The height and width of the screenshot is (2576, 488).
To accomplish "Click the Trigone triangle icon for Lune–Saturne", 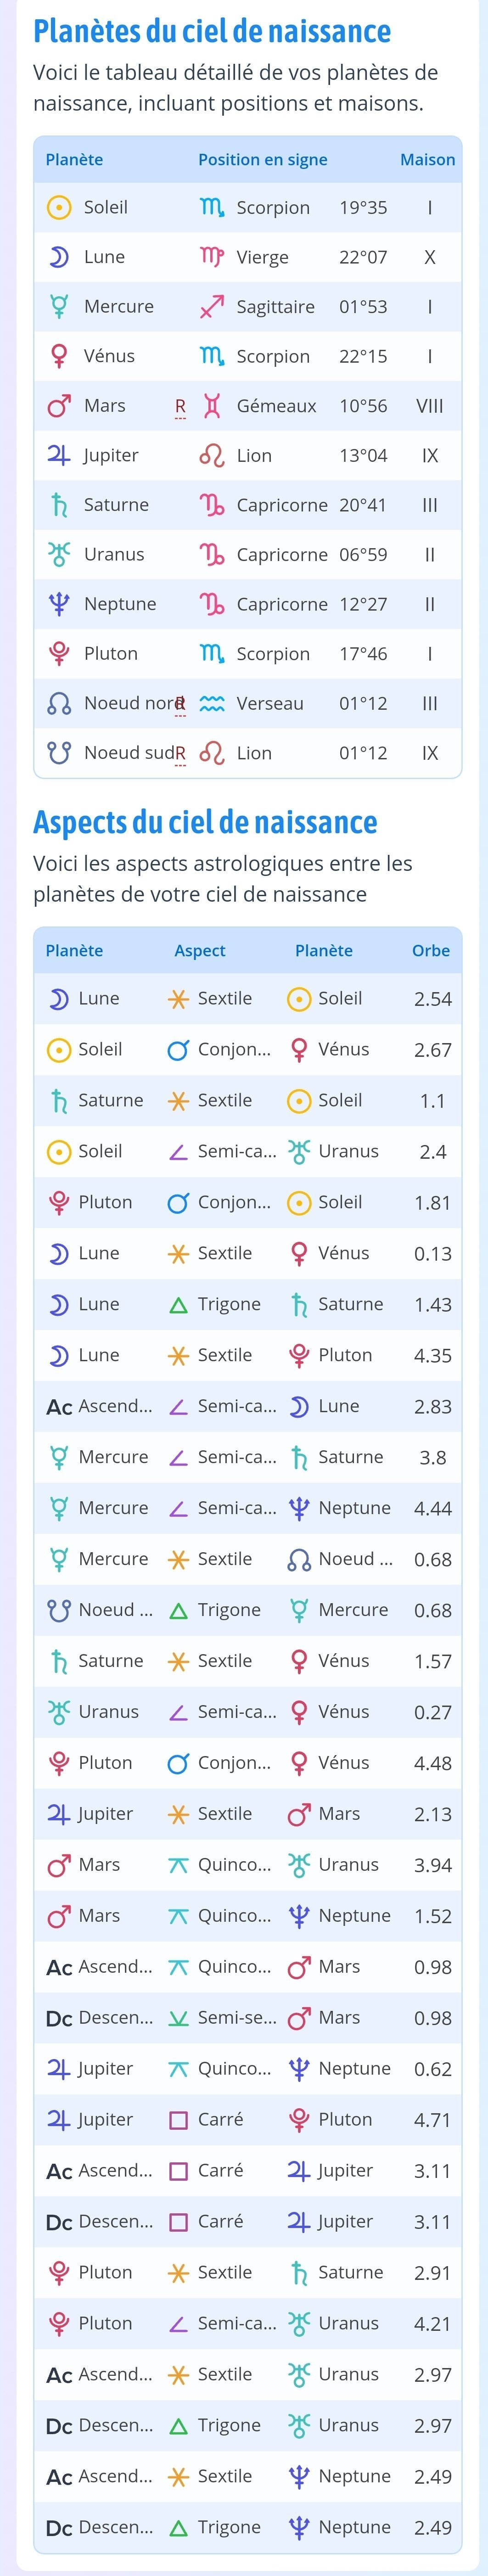I will [178, 1304].
